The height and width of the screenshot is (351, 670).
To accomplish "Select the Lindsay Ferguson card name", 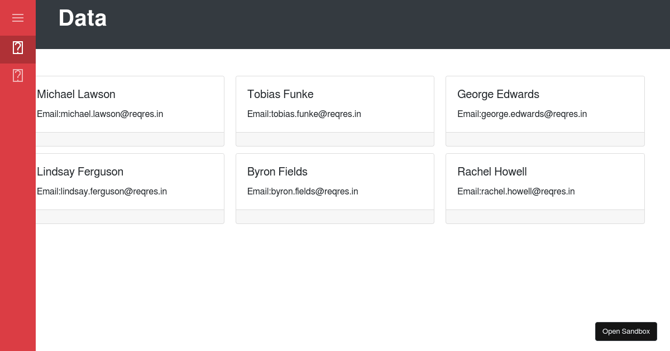I will pos(80,172).
